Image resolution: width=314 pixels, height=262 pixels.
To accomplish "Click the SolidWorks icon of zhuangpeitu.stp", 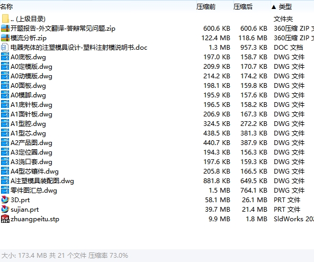I will coord(5,219).
